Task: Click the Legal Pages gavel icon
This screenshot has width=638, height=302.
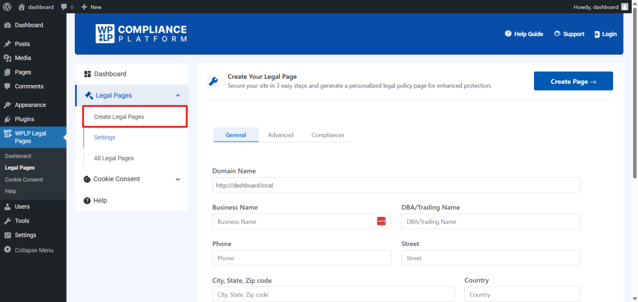Action: [x=88, y=96]
